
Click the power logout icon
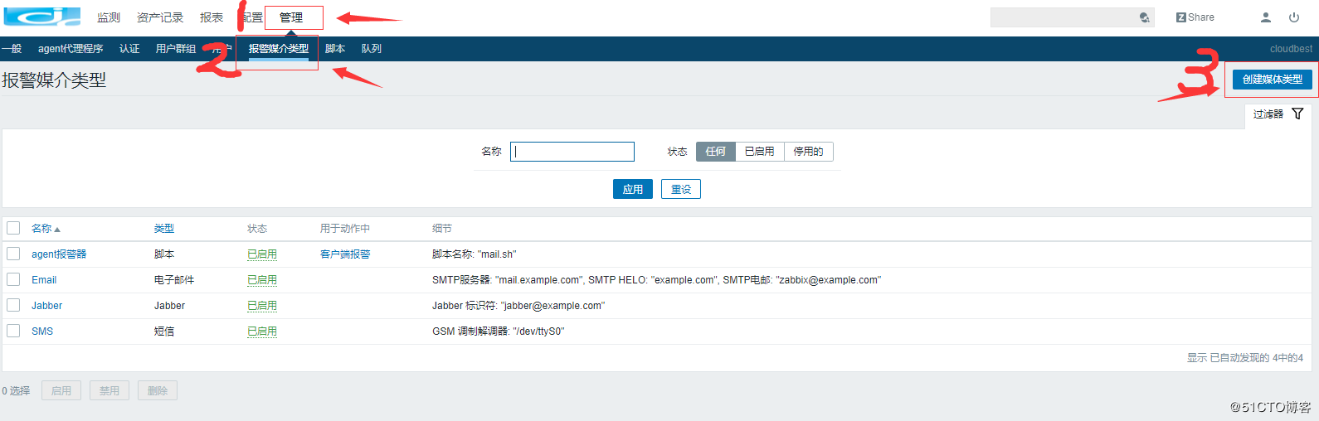coord(1294,17)
